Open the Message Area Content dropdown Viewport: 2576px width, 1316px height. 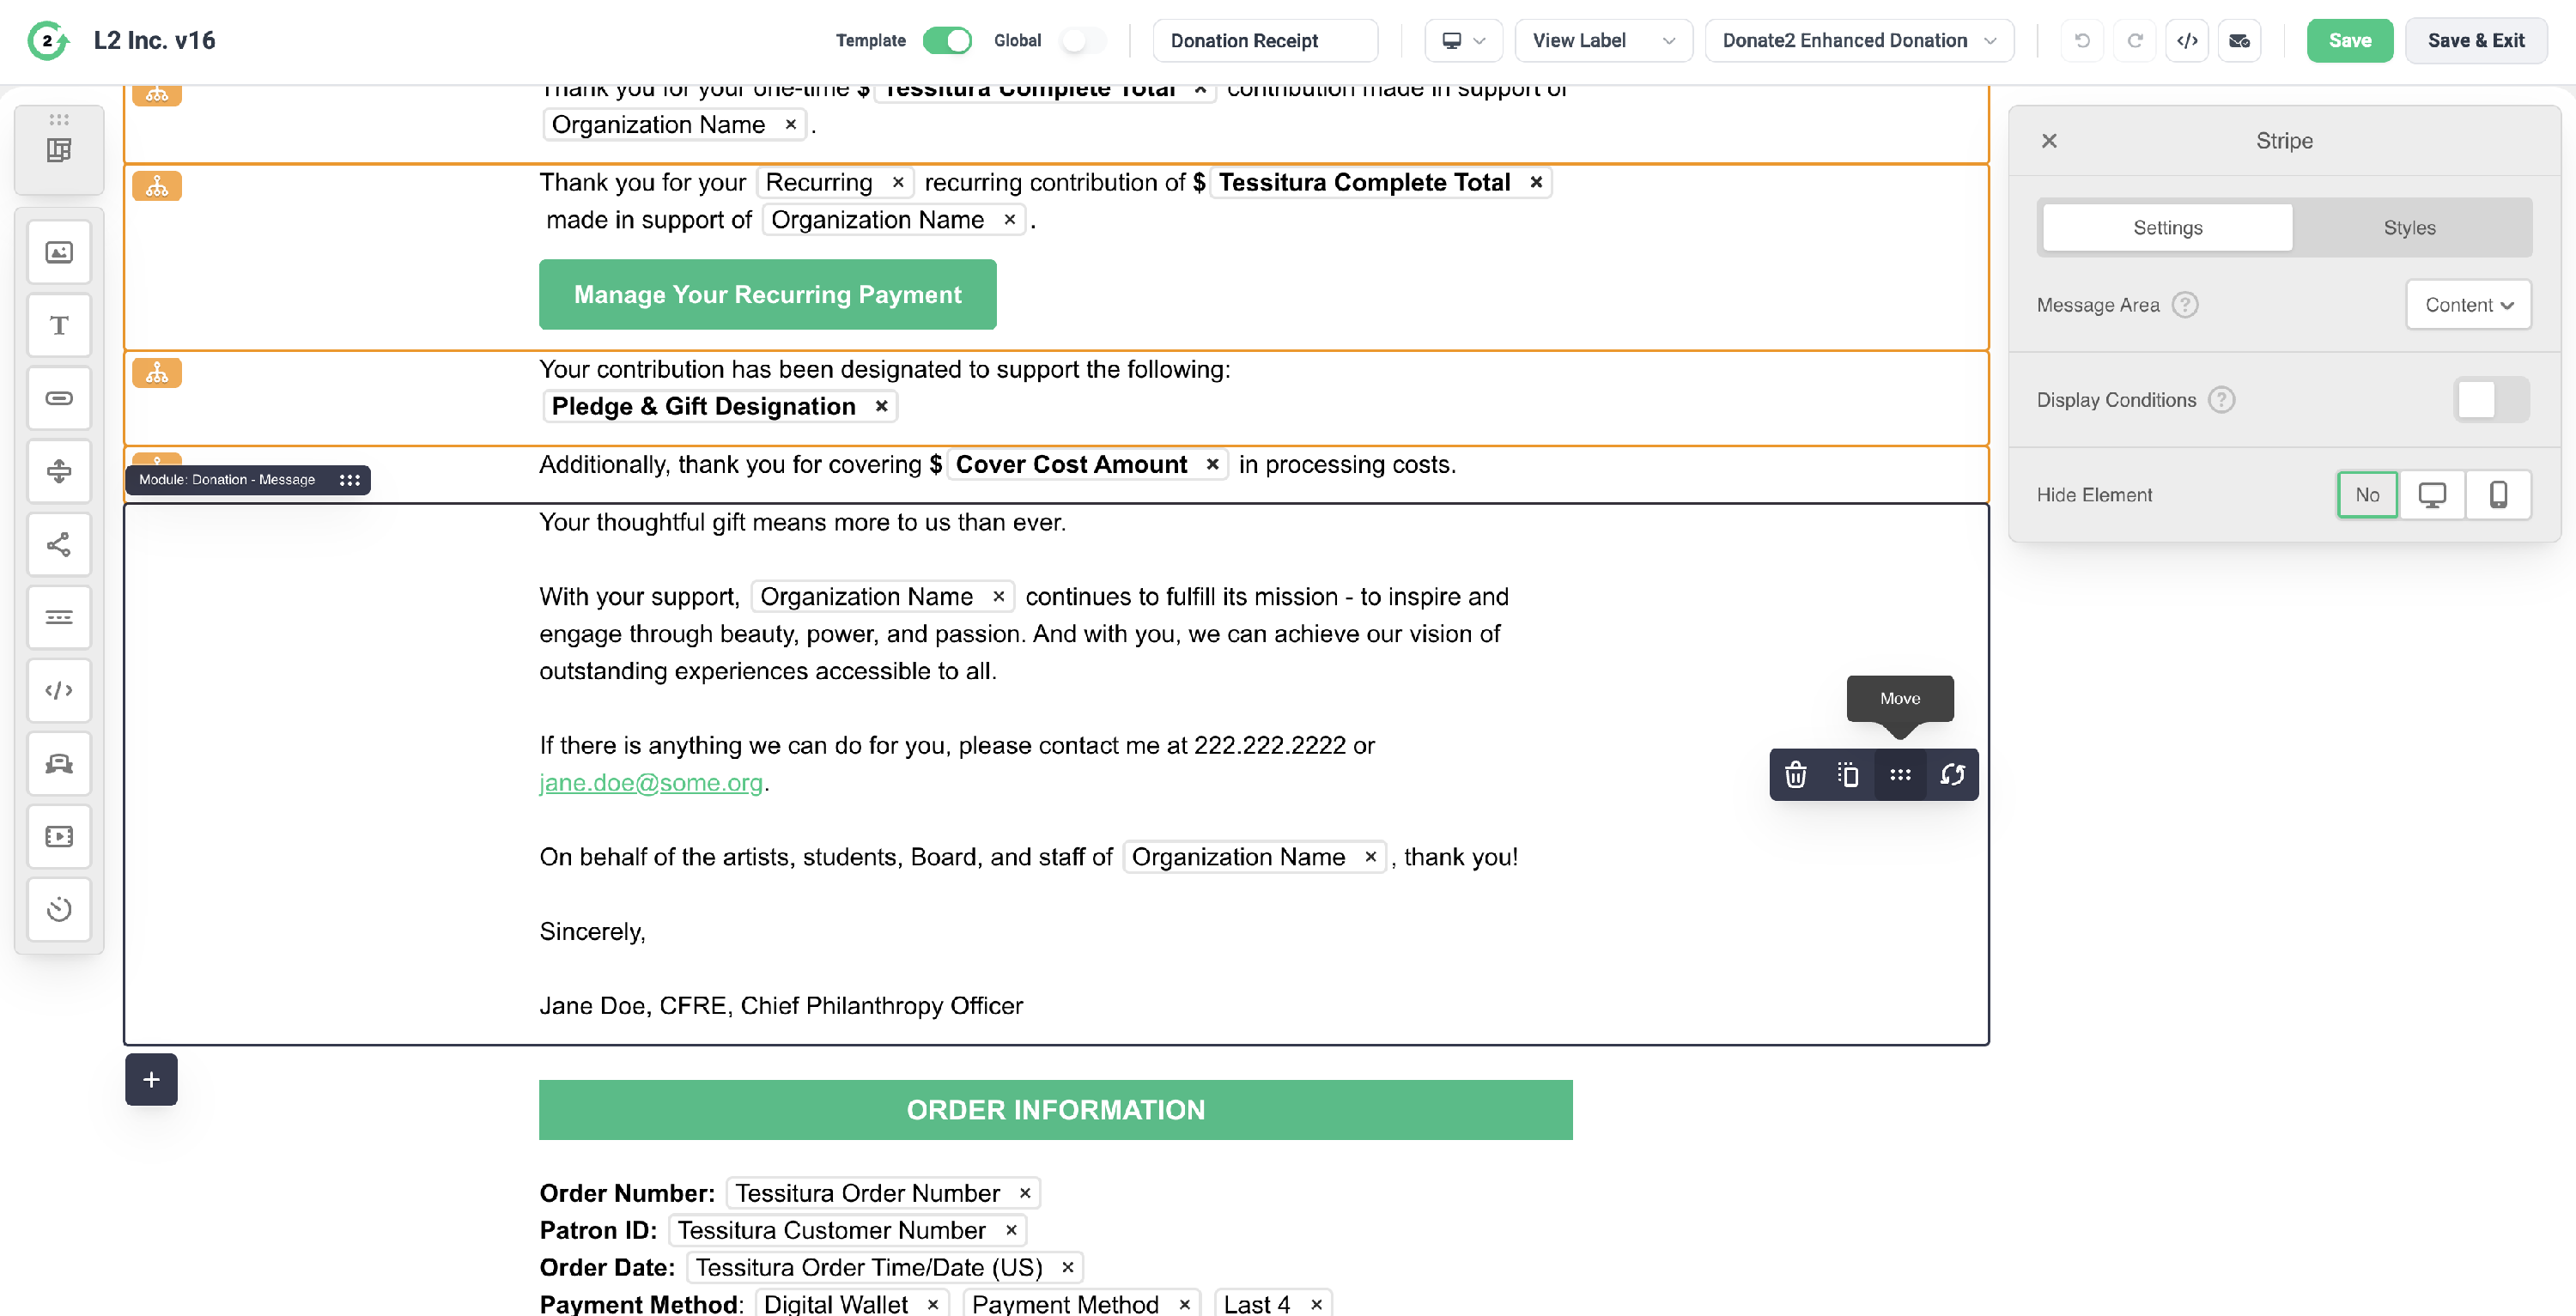(x=2468, y=305)
